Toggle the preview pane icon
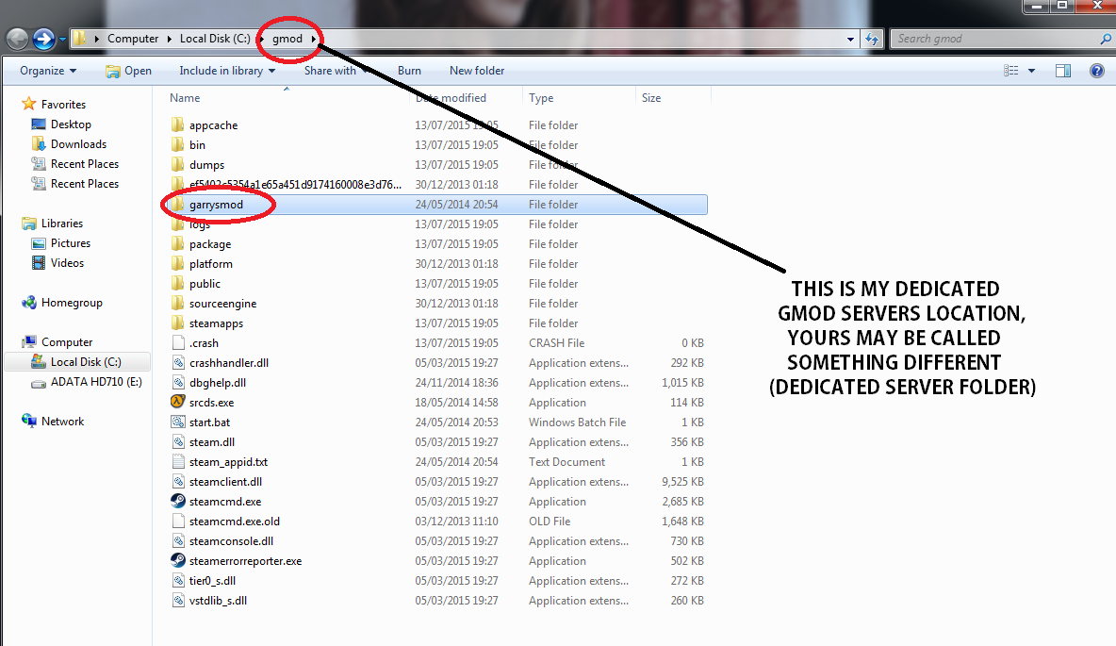This screenshot has width=1116, height=646. 1063,71
